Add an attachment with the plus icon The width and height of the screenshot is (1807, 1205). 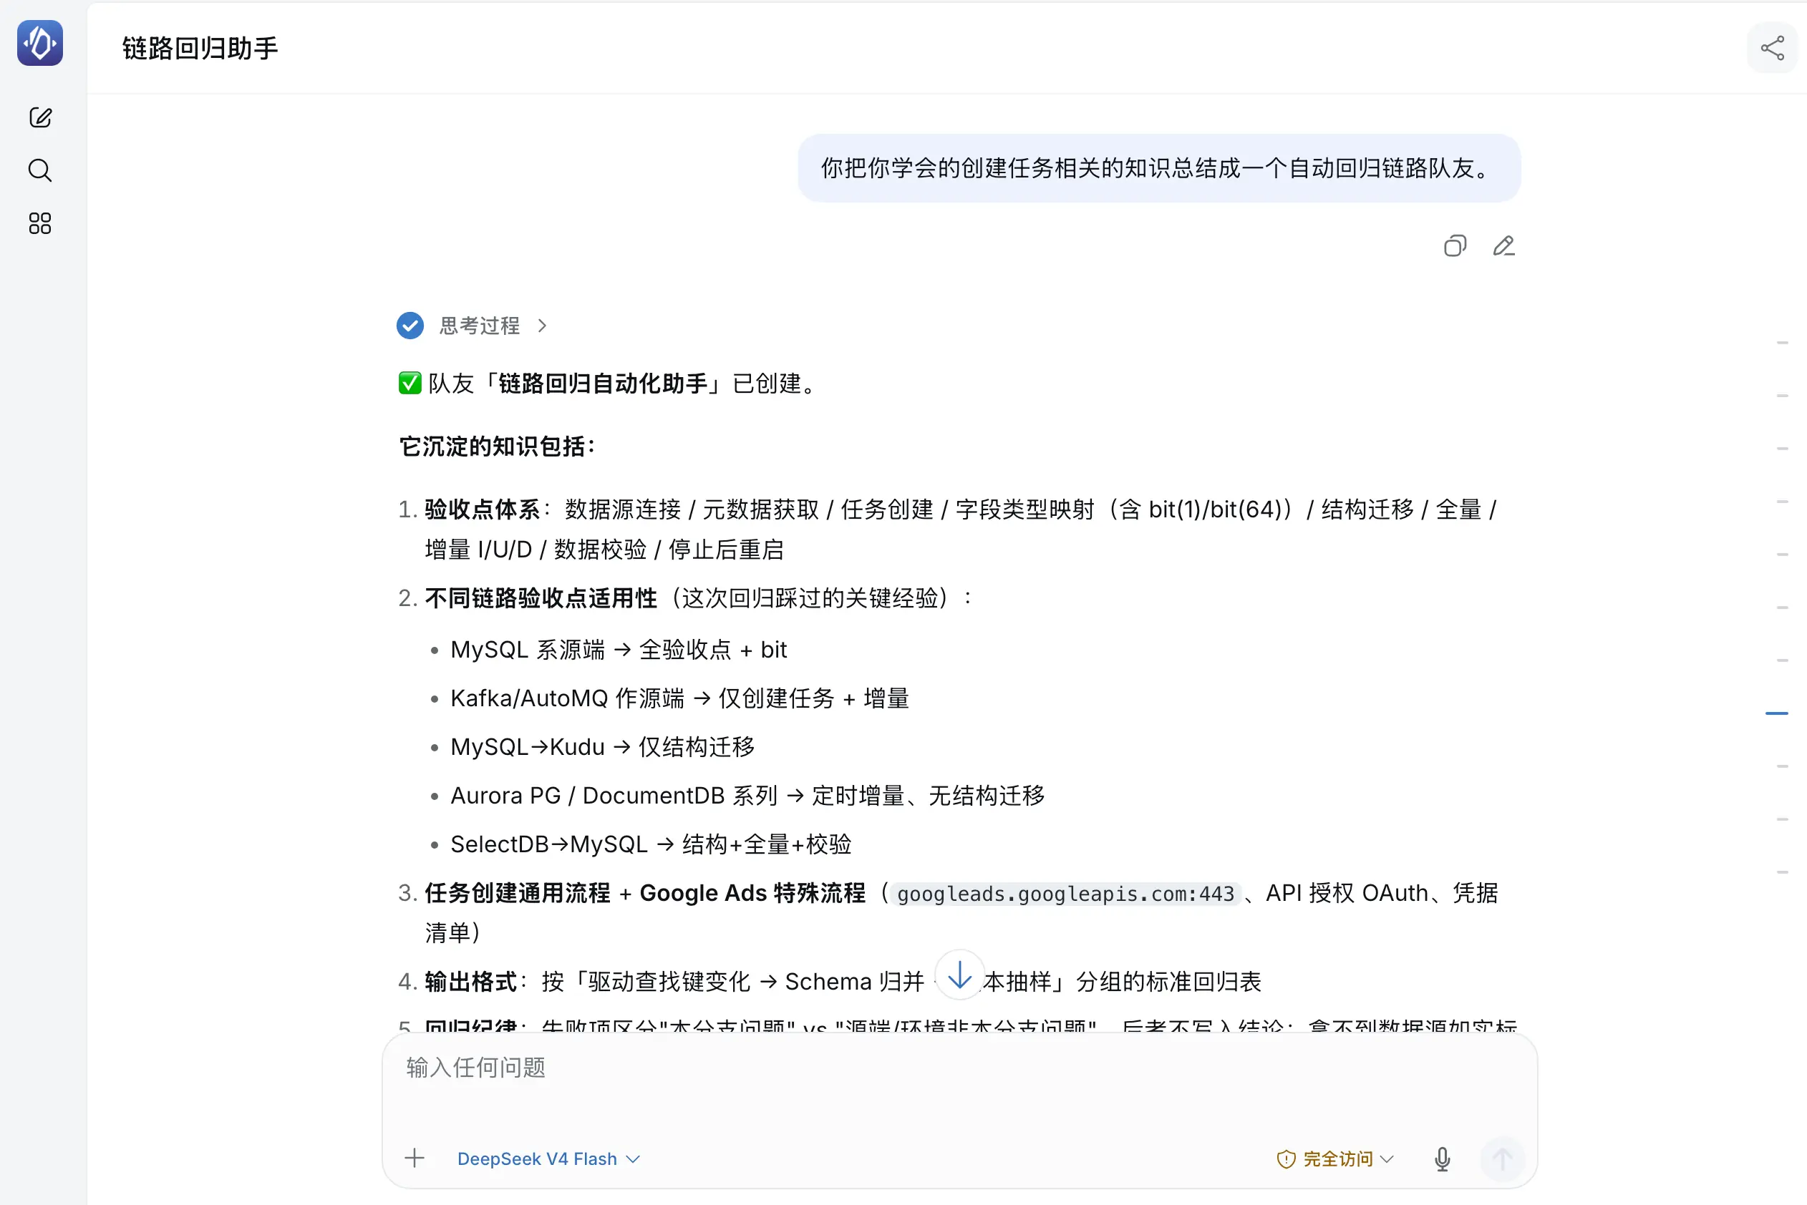pos(415,1158)
